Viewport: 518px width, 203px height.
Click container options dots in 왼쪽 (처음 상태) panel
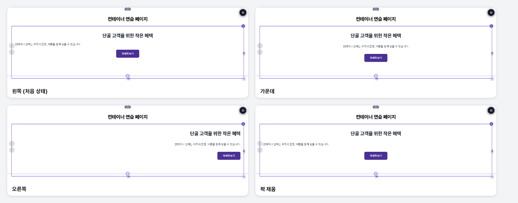pos(243,26)
